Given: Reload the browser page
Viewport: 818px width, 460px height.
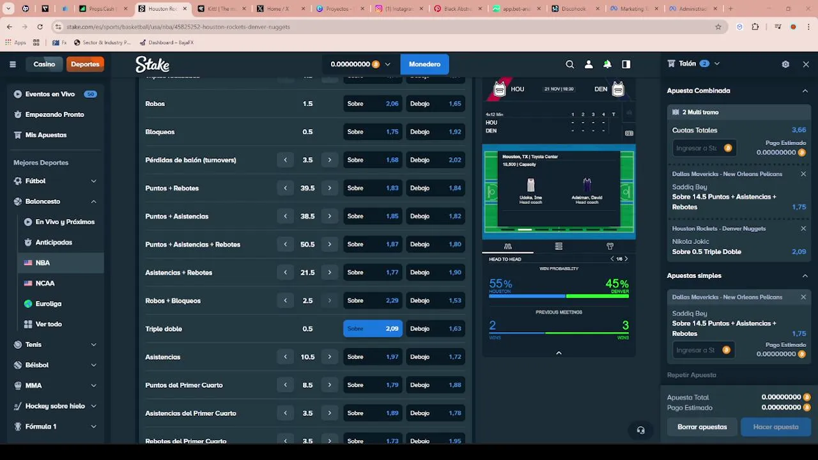Looking at the screenshot, I should click(40, 27).
